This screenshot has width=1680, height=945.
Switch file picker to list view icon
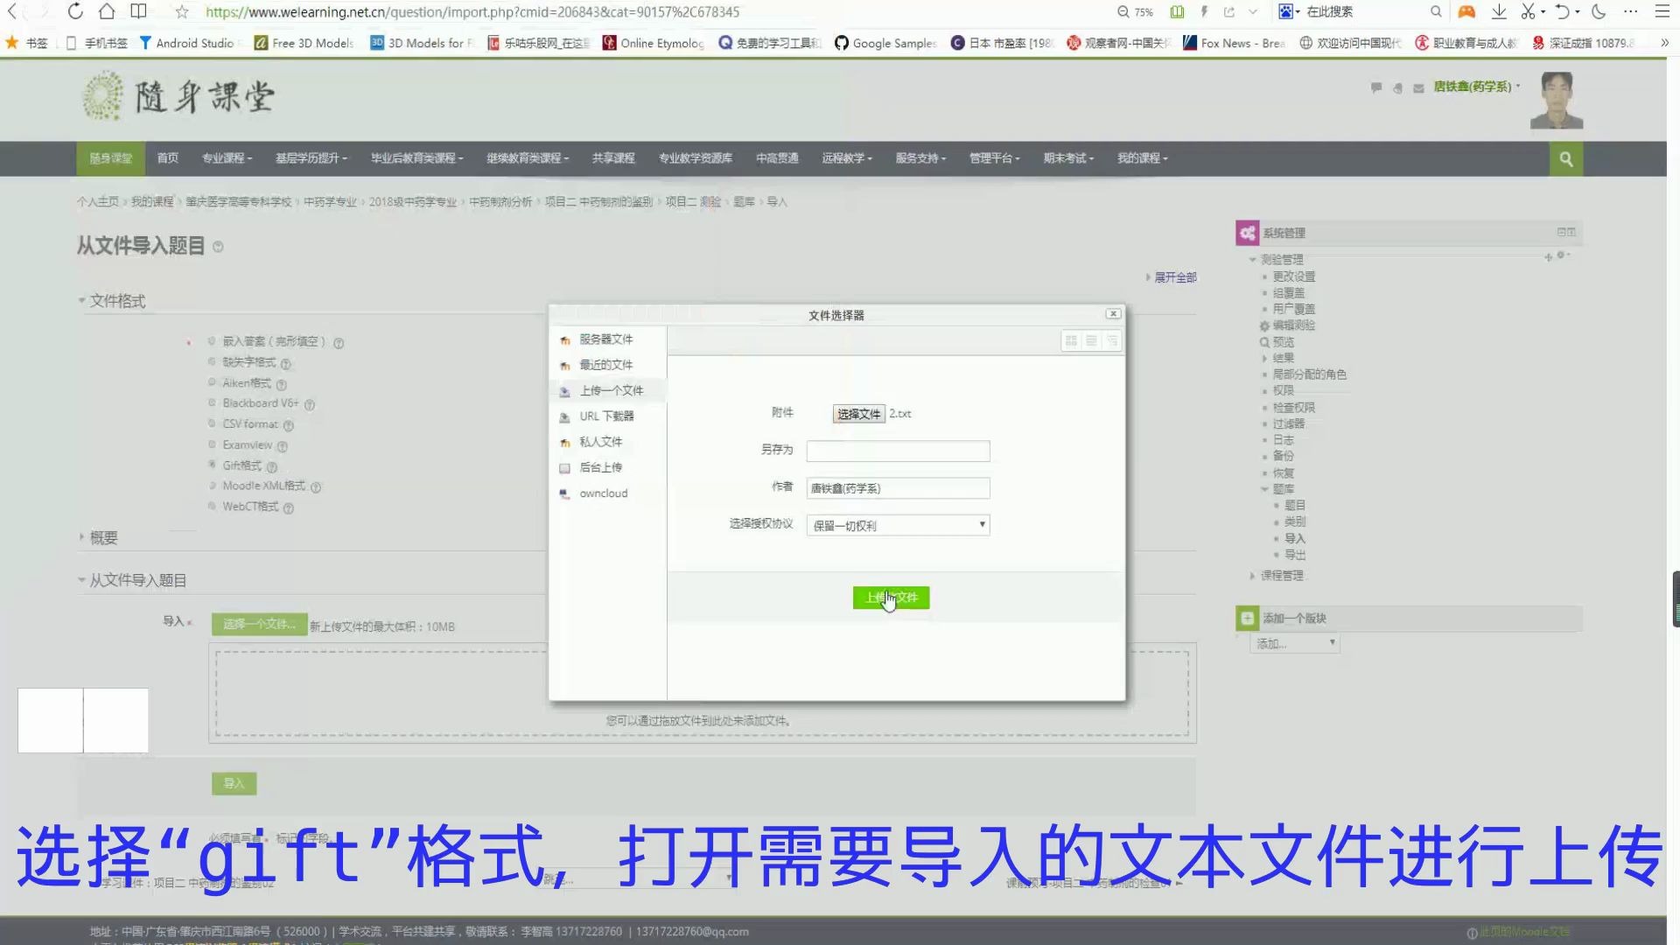pos(1091,341)
